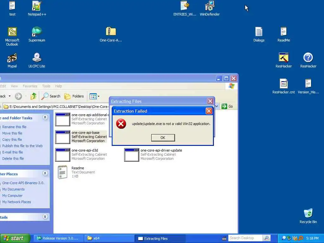Collapse the Other Places panel
This screenshot has width=324, height=243.
click(45, 173)
